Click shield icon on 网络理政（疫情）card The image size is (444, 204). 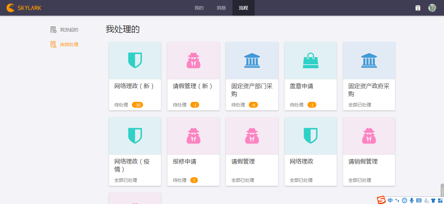[x=135, y=136]
